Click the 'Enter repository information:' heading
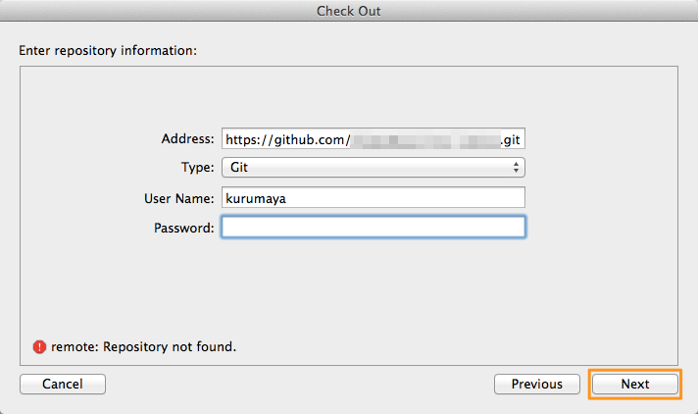The width and height of the screenshot is (698, 414). point(109,49)
